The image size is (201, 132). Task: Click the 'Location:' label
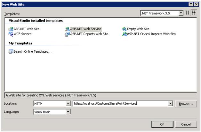point(10,103)
